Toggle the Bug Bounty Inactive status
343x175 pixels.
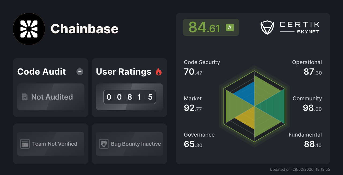[x=129, y=144]
